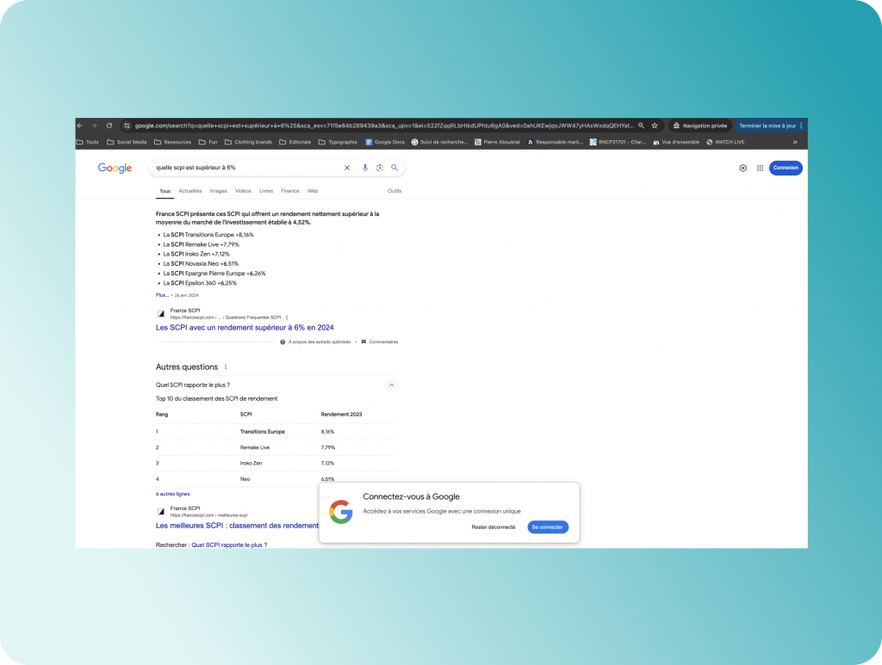Image resolution: width=882 pixels, height=665 pixels.
Task: Open the Autres questions three-dot menu
Action: coord(226,367)
